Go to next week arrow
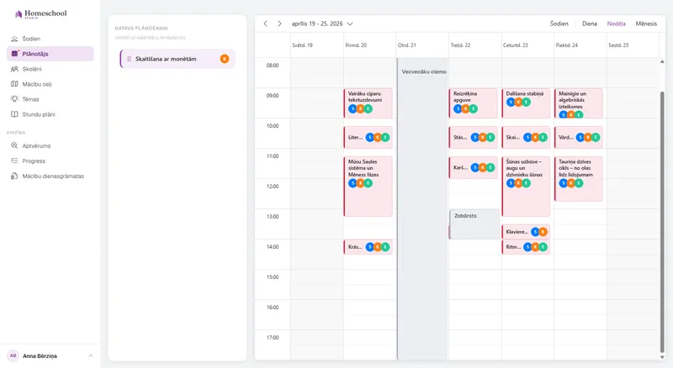The height and width of the screenshot is (368, 673). [279, 24]
